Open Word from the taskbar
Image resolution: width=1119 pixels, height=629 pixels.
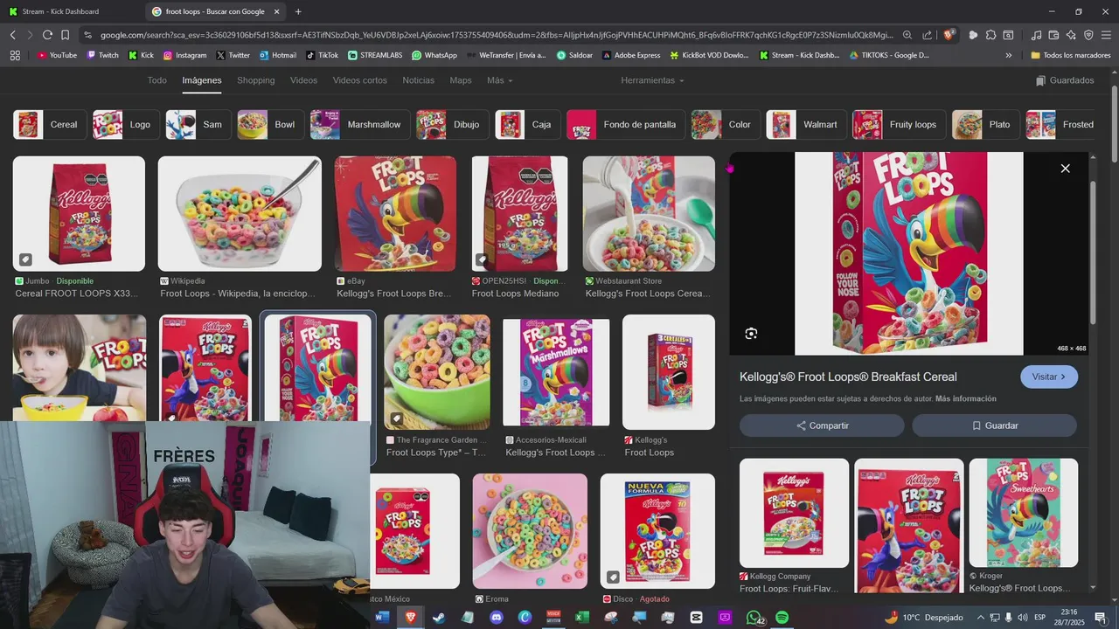(x=381, y=618)
